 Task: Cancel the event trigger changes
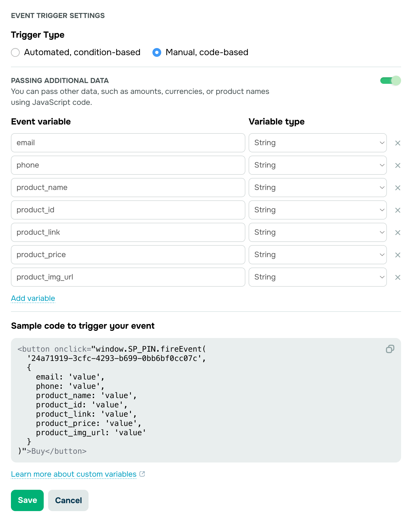[68, 500]
